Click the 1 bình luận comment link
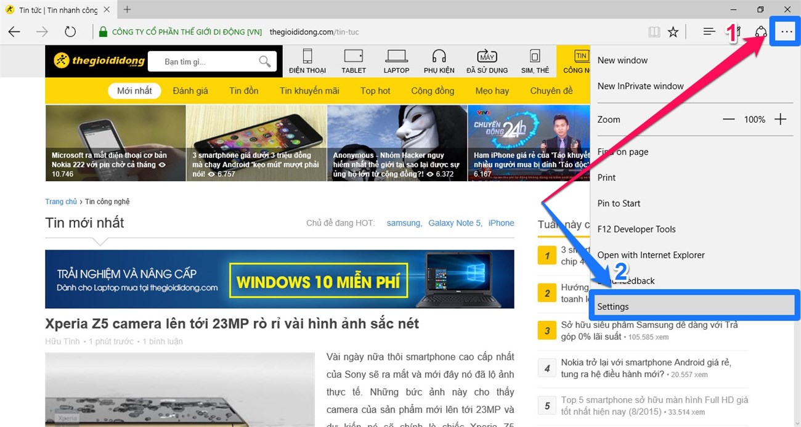Viewport: 801px width, 427px height. point(163,341)
